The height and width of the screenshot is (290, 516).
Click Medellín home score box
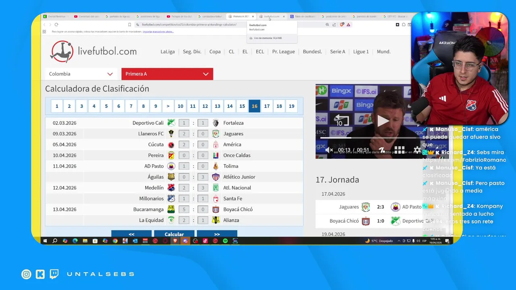pyautogui.click(x=184, y=188)
